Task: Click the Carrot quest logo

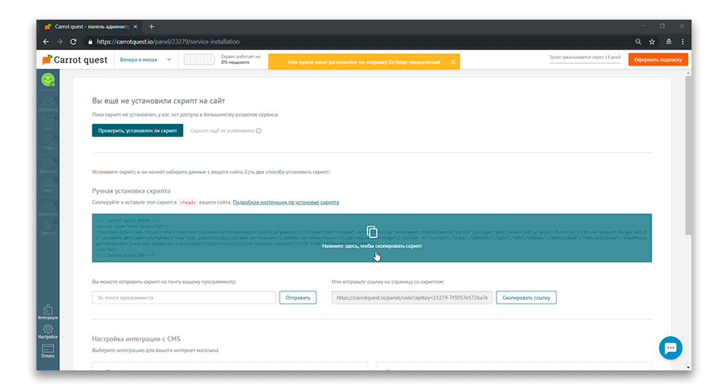Action: tap(75, 60)
